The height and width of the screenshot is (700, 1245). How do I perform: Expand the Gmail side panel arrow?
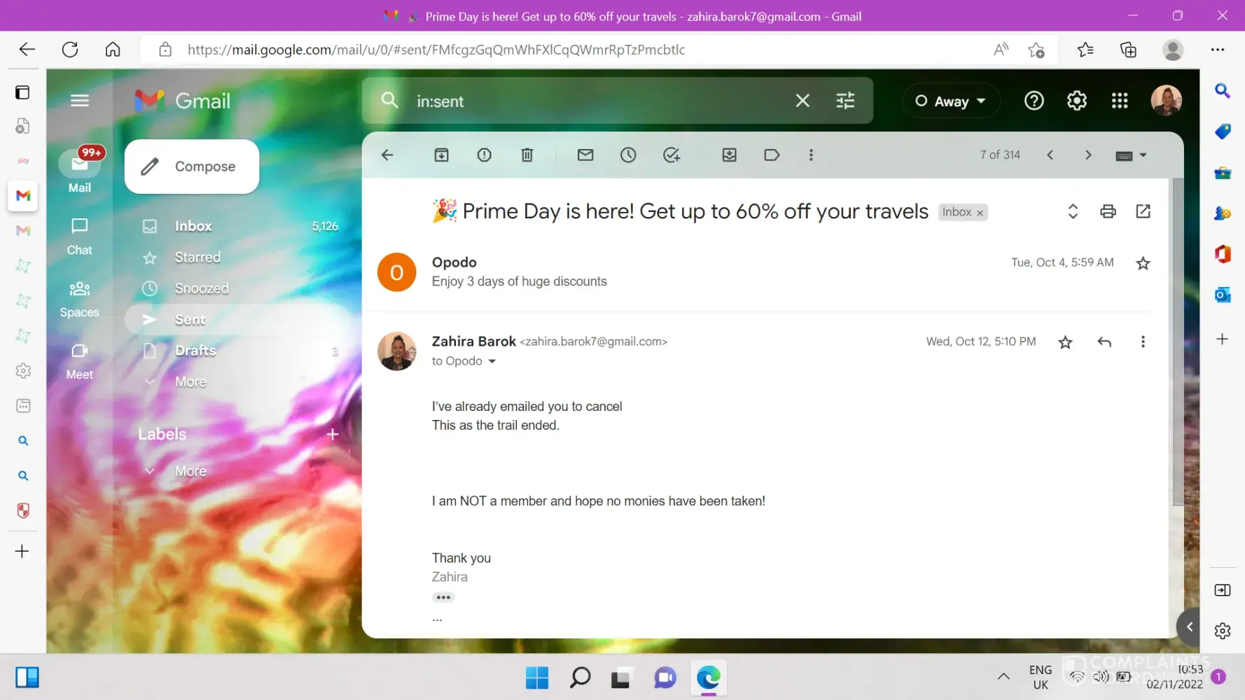pos(1190,626)
